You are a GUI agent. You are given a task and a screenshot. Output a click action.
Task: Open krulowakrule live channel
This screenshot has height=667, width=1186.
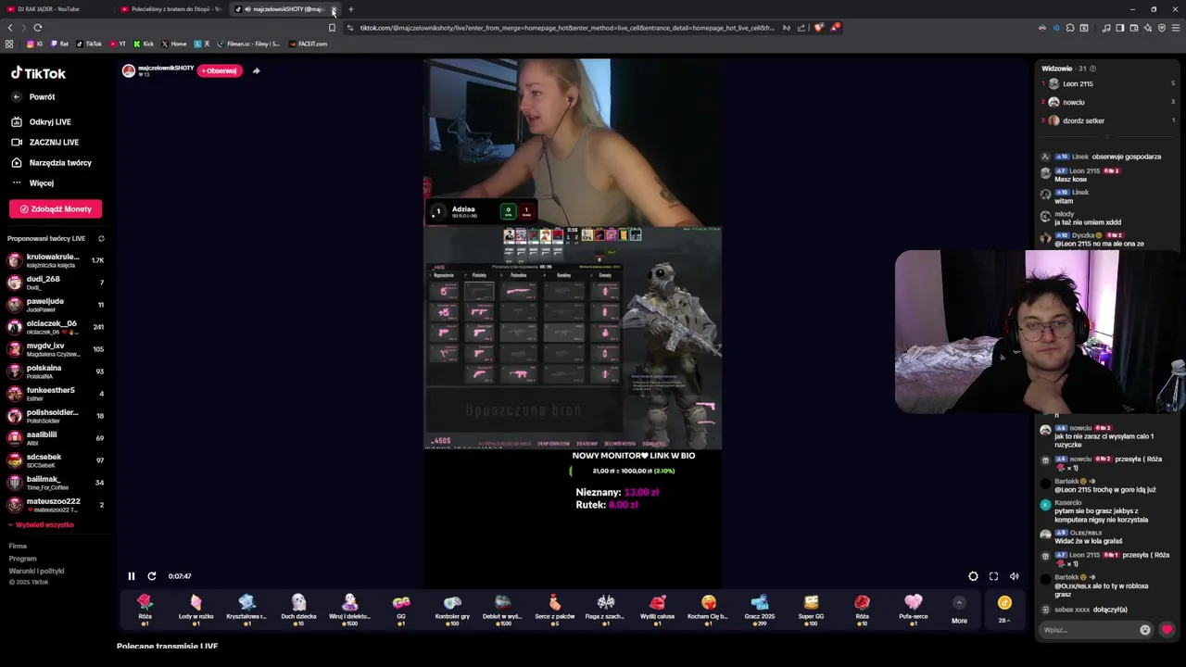pos(56,260)
